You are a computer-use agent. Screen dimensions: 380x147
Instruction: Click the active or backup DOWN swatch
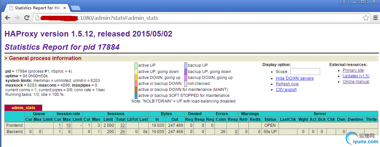pyautogui.click(x=136, y=84)
